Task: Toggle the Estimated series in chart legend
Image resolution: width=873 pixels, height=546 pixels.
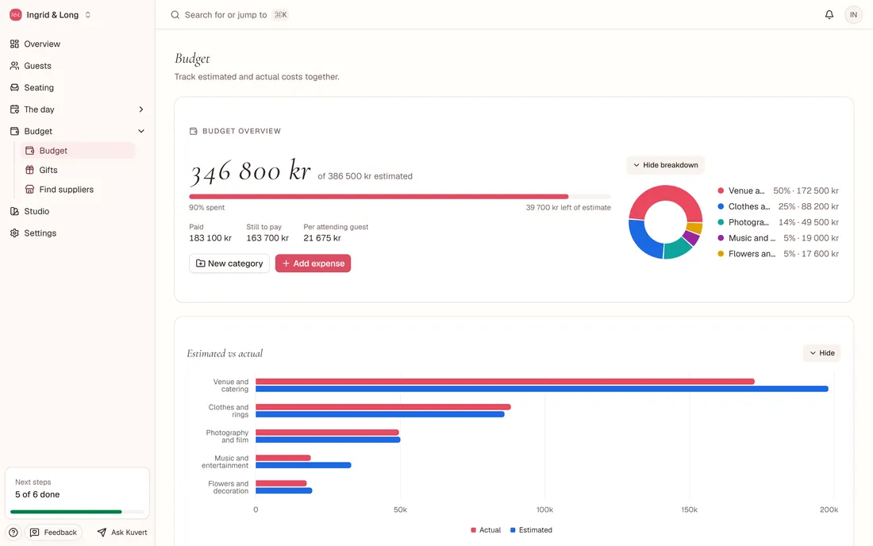Action: [x=531, y=530]
